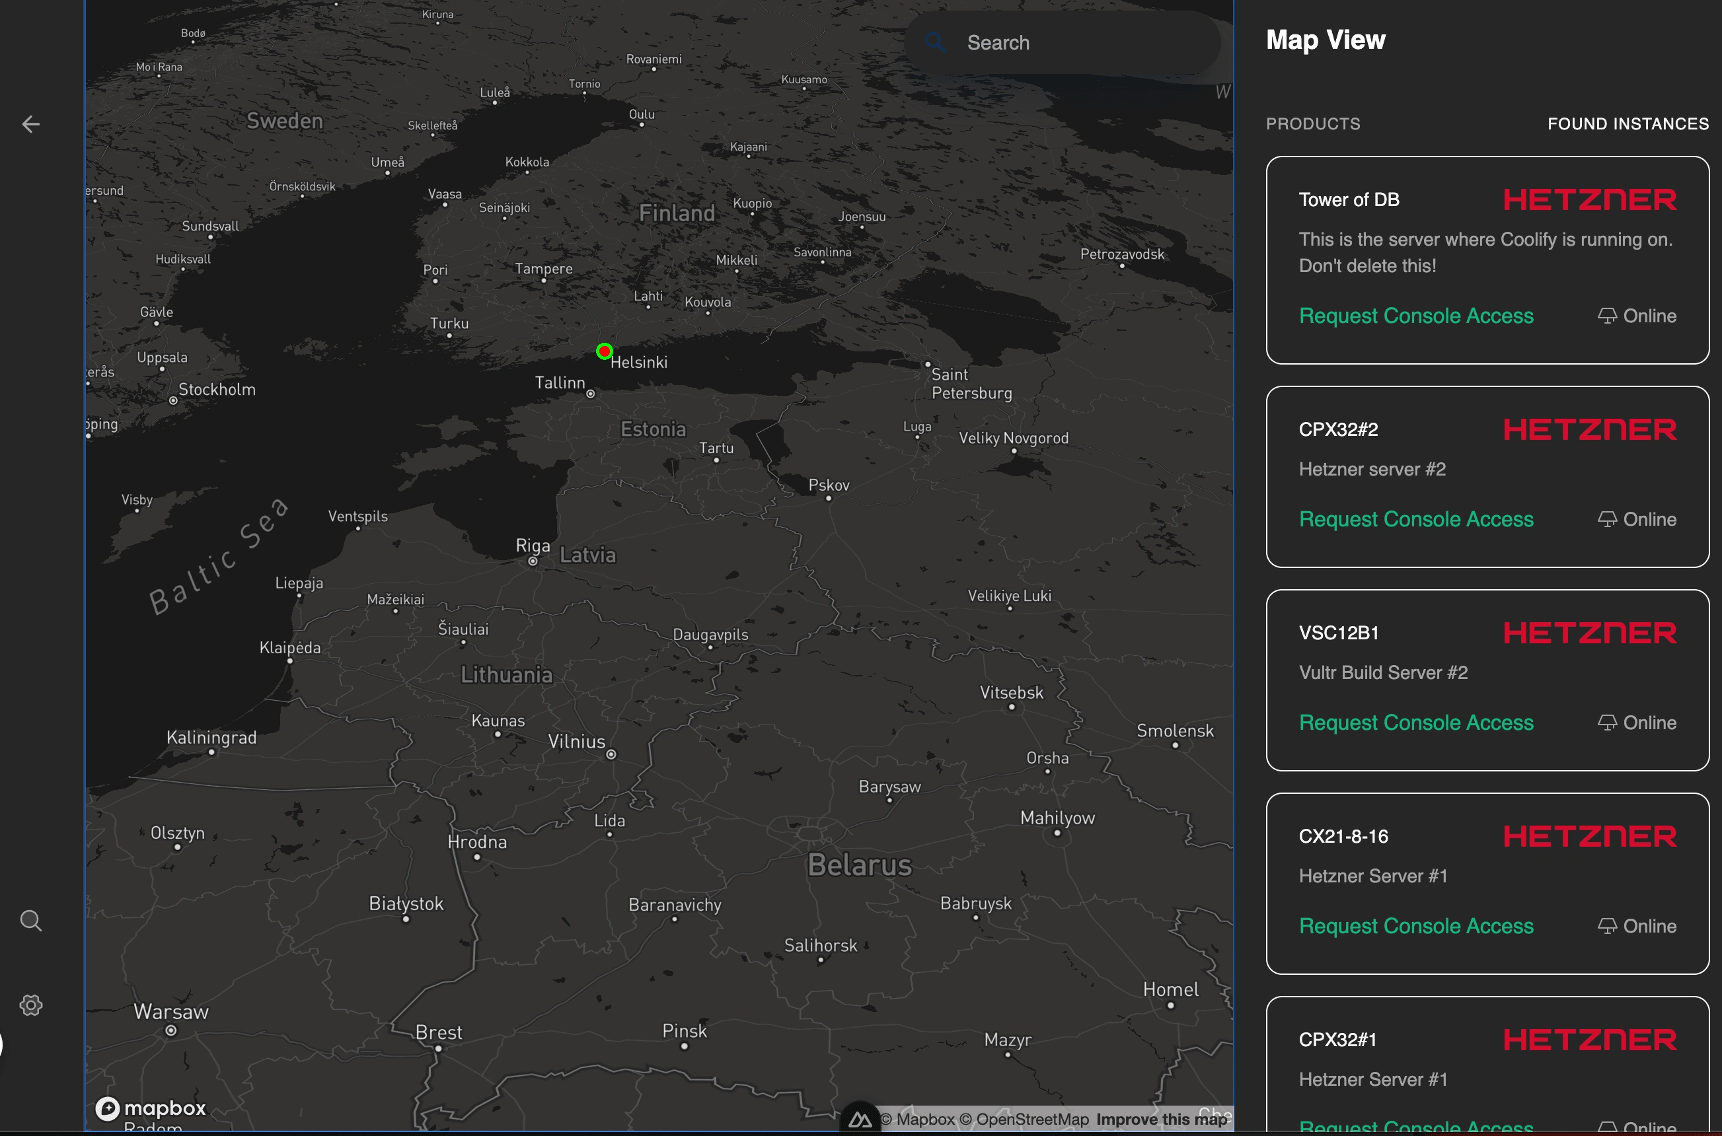Expand the Tower of DB server details
Screen dimensions: 1722x1136
1348,197
